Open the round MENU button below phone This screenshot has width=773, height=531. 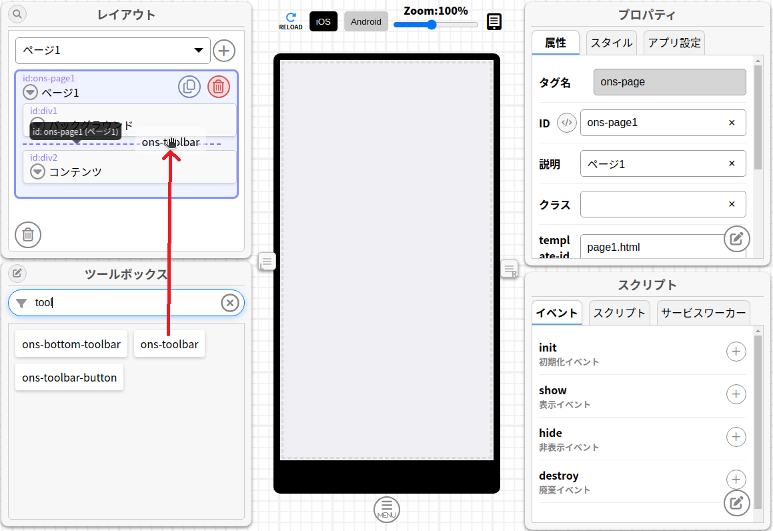pyautogui.click(x=387, y=510)
